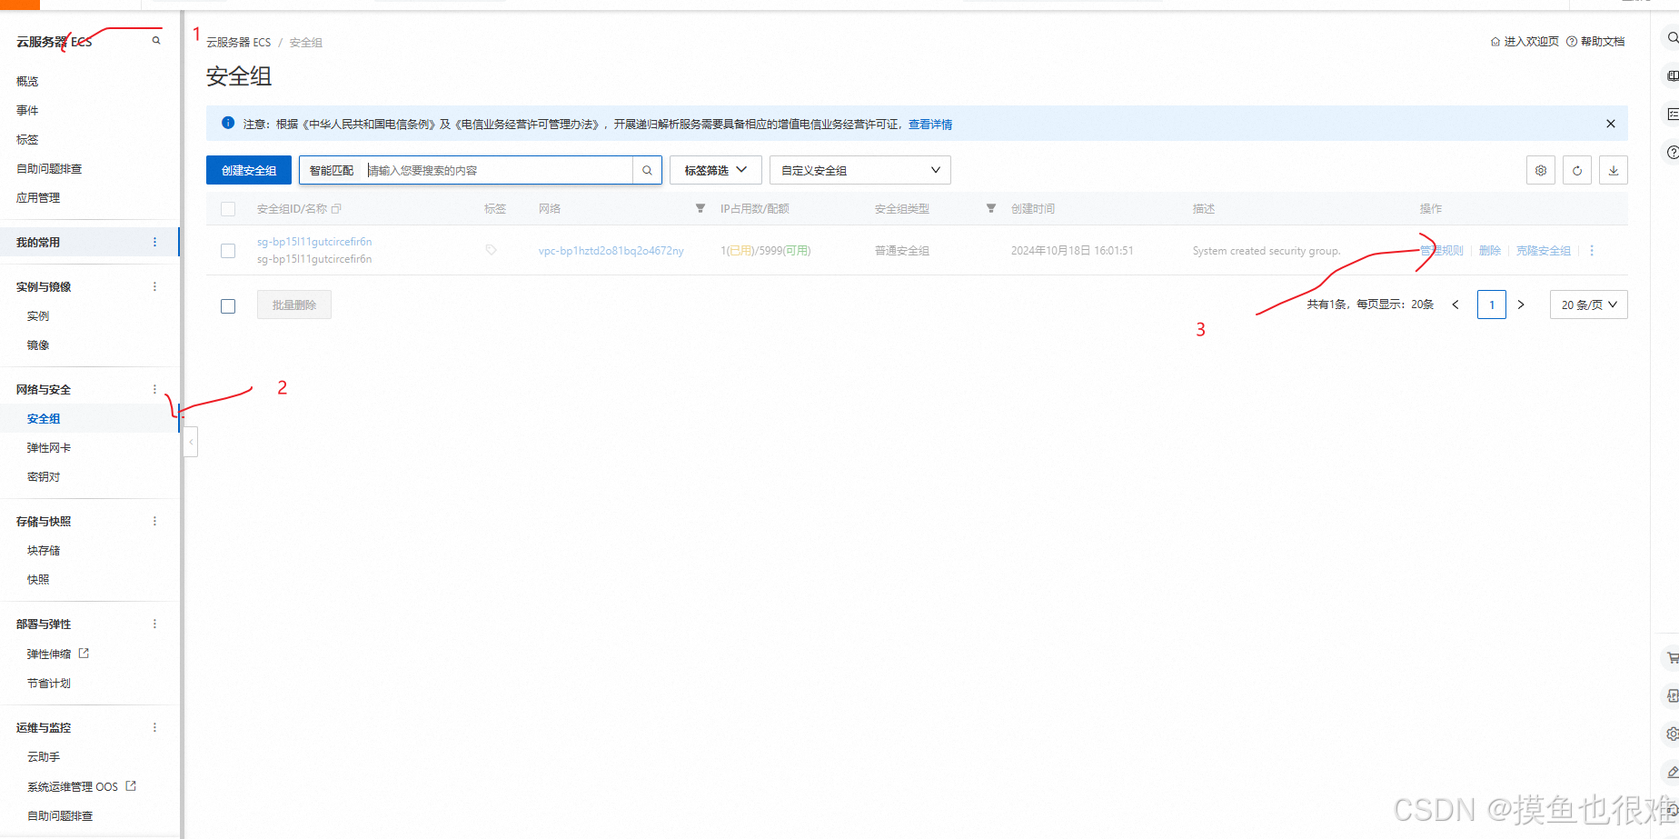Copy the security group ID column icon
This screenshot has width=1679, height=839.
pyautogui.click(x=336, y=209)
